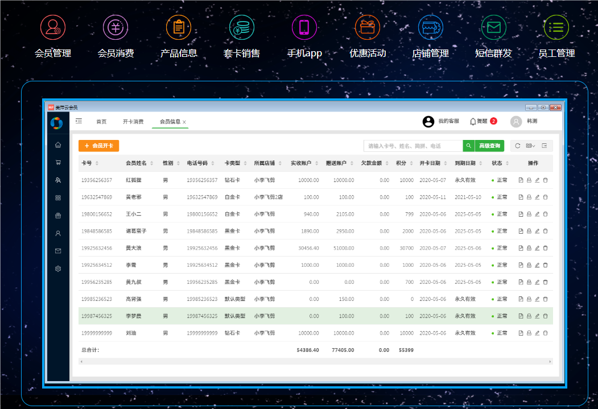Click the home icon in left sidebar

pyautogui.click(x=58, y=144)
